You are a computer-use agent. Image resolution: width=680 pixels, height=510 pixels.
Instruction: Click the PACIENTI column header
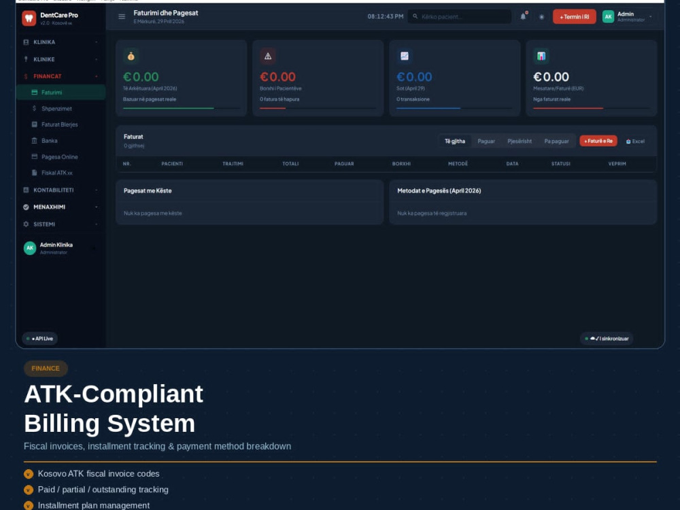[172, 164]
